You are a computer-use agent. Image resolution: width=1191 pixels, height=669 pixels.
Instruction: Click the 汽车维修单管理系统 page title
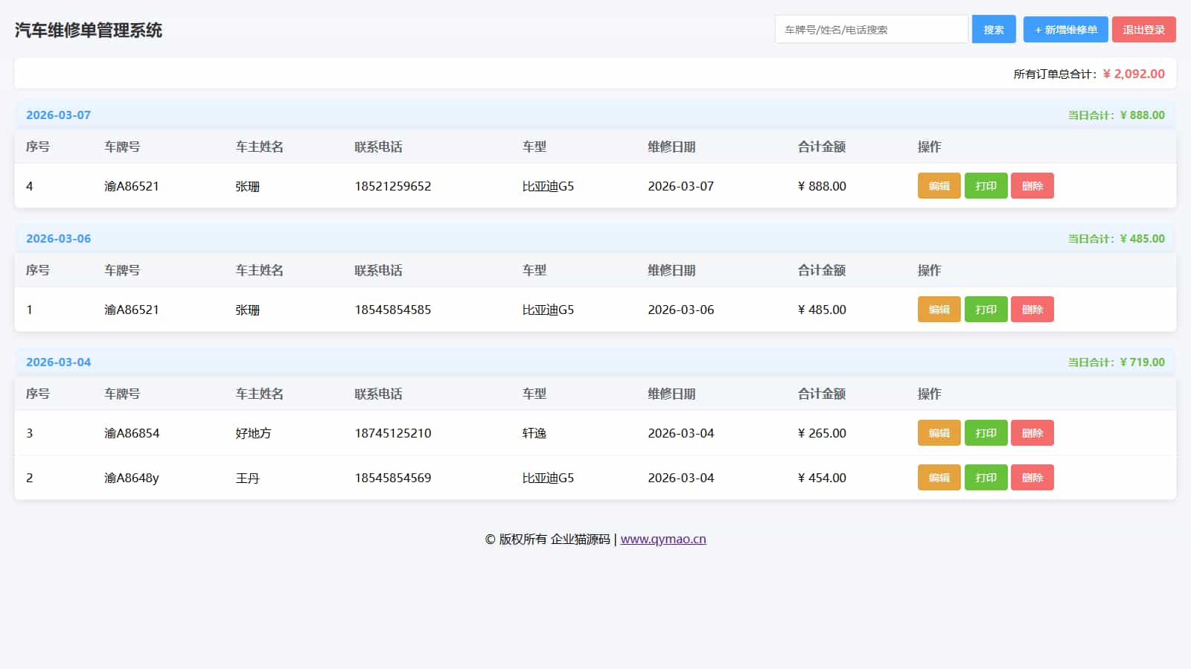click(89, 31)
